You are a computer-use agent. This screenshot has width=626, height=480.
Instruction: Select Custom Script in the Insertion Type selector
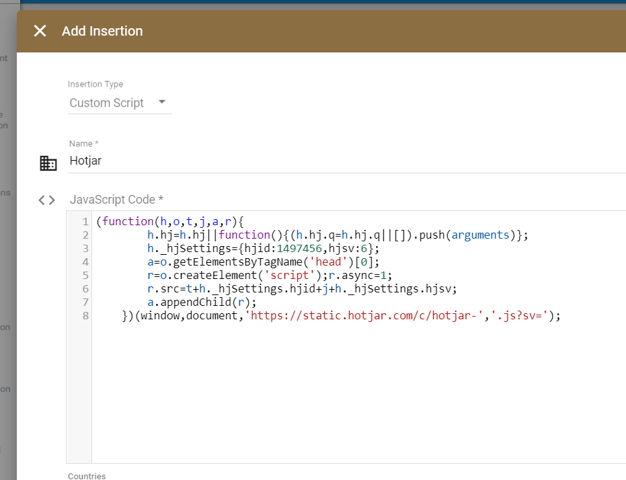[x=106, y=103]
